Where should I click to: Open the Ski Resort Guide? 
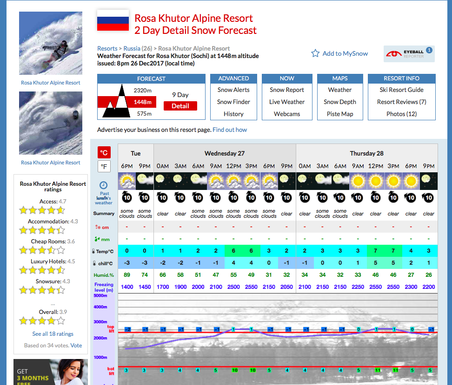click(x=402, y=90)
